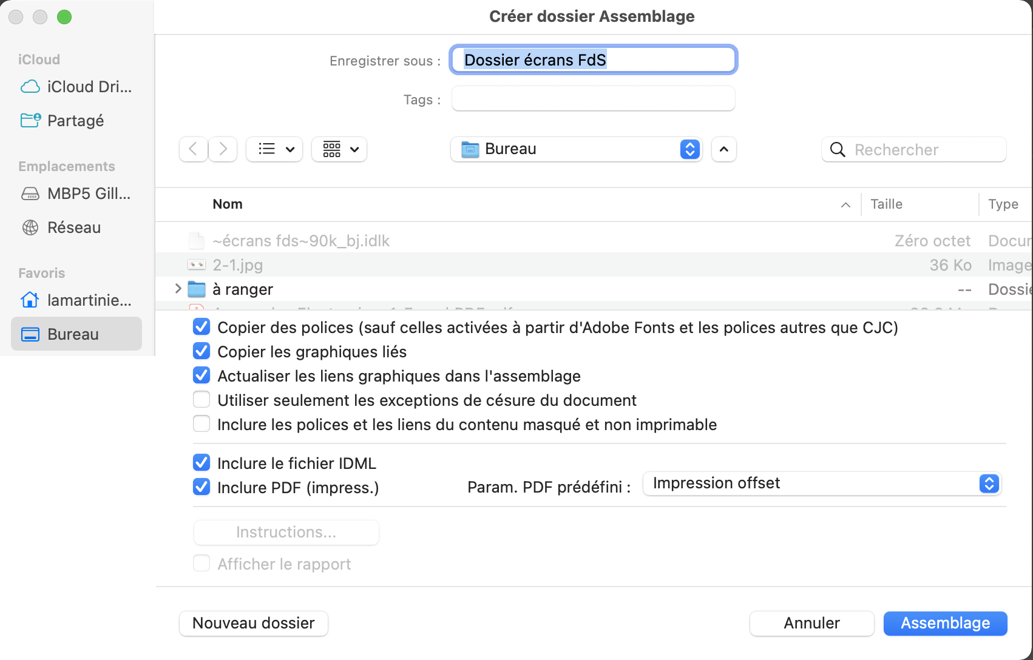Click the Nouveau dossier button
Viewport: 1033px width, 660px height.
tap(254, 624)
